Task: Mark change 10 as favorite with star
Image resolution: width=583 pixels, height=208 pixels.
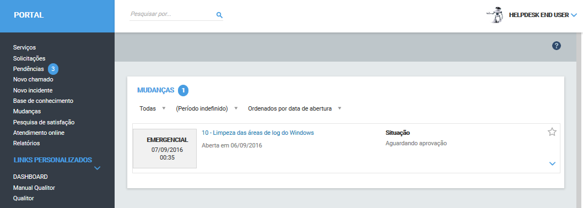Action: (x=552, y=132)
